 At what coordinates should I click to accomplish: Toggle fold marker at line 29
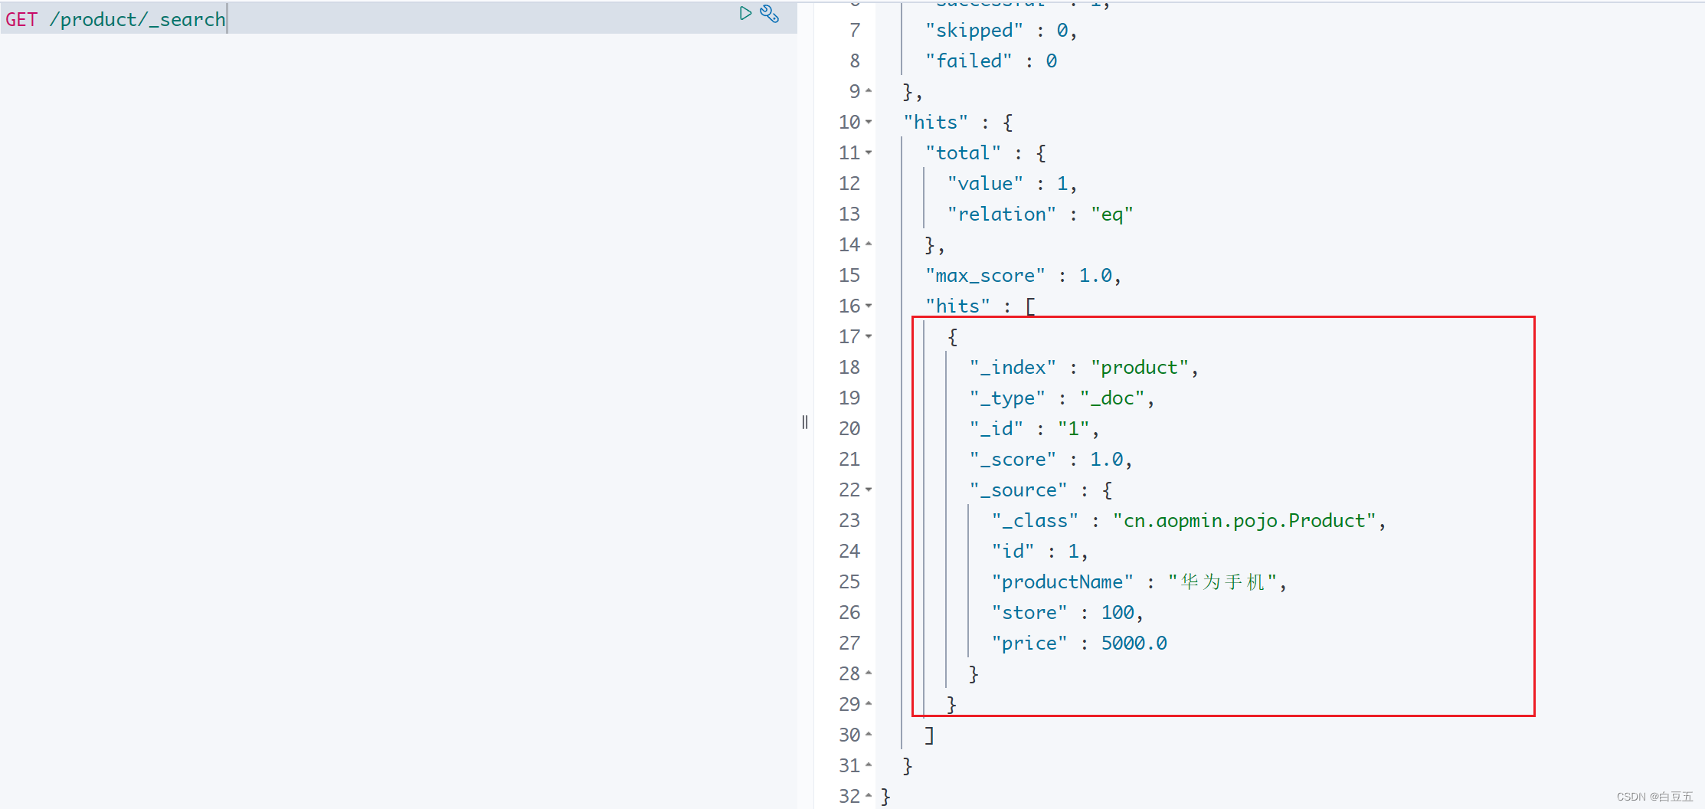click(x=869, y=704)
